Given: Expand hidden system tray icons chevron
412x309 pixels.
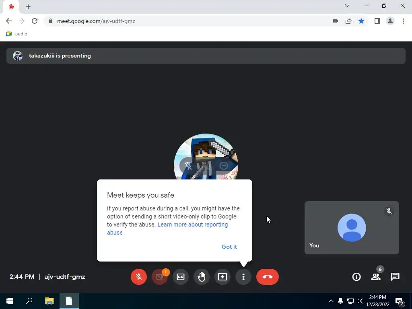Looking at the screenshot, I should click(331, 301).
